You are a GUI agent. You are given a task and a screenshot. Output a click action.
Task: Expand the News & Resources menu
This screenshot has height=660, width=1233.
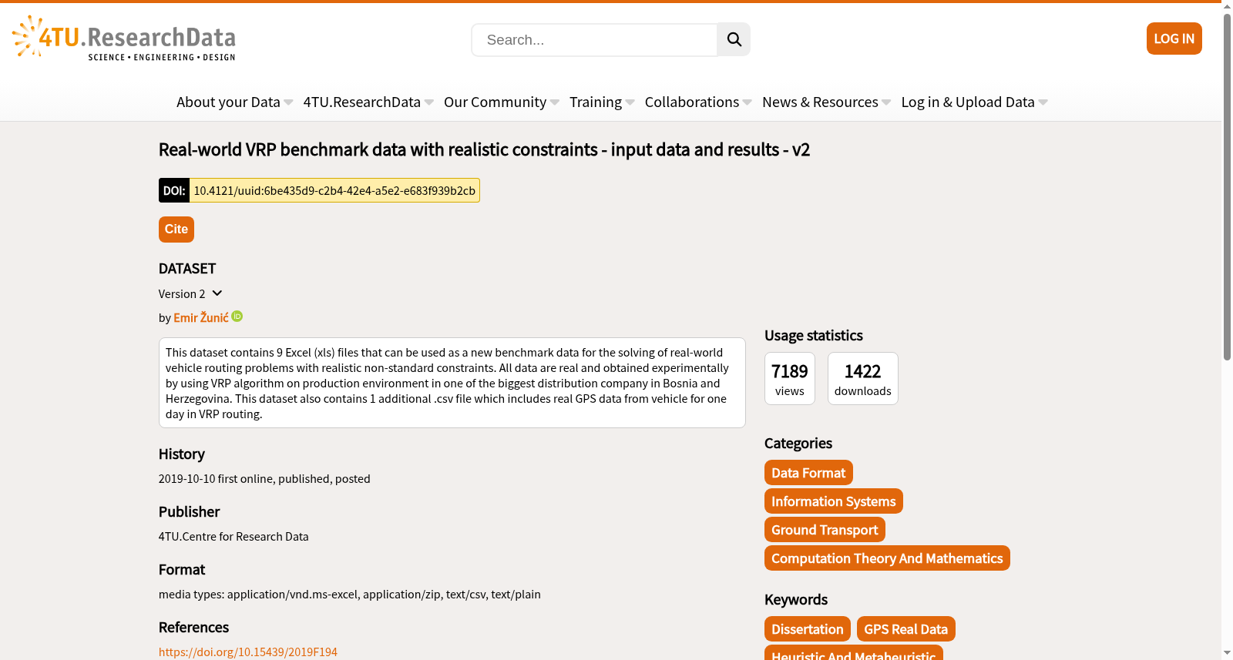[826, 102]
